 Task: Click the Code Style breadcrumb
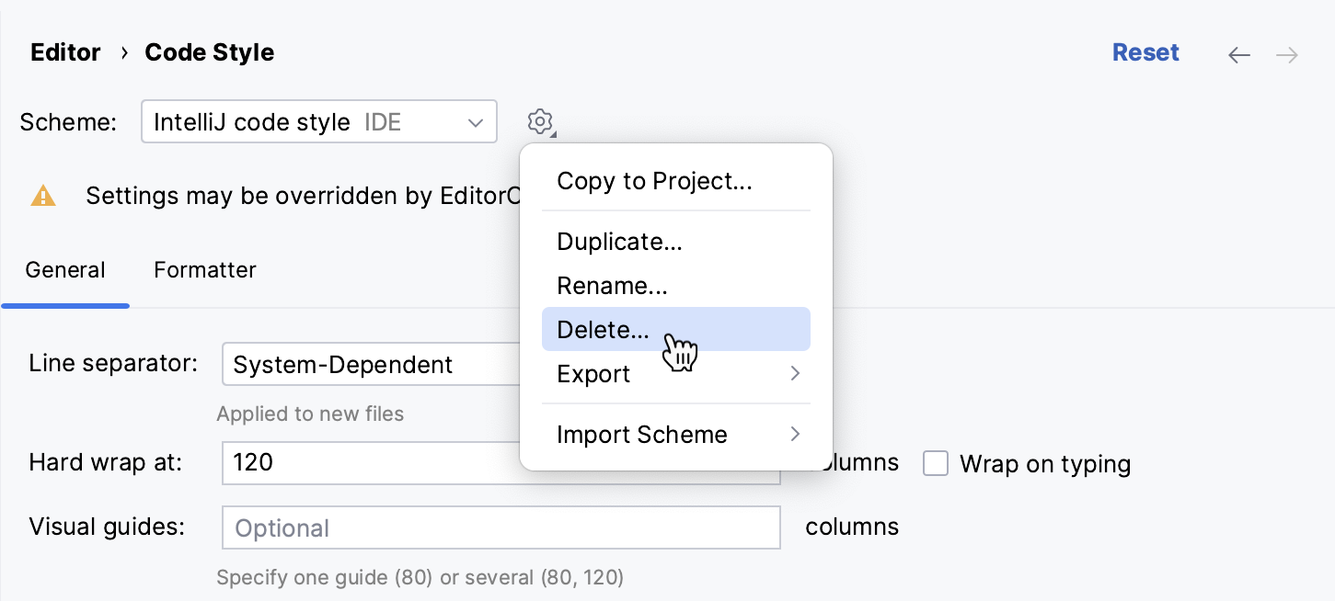coord(209,52)
